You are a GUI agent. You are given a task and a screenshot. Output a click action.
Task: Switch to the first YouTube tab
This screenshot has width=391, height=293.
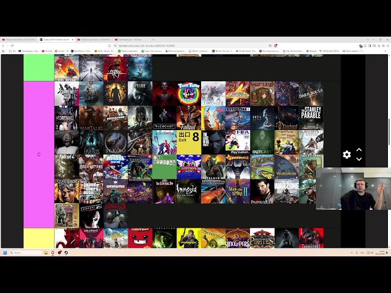[x=19, y=40]
